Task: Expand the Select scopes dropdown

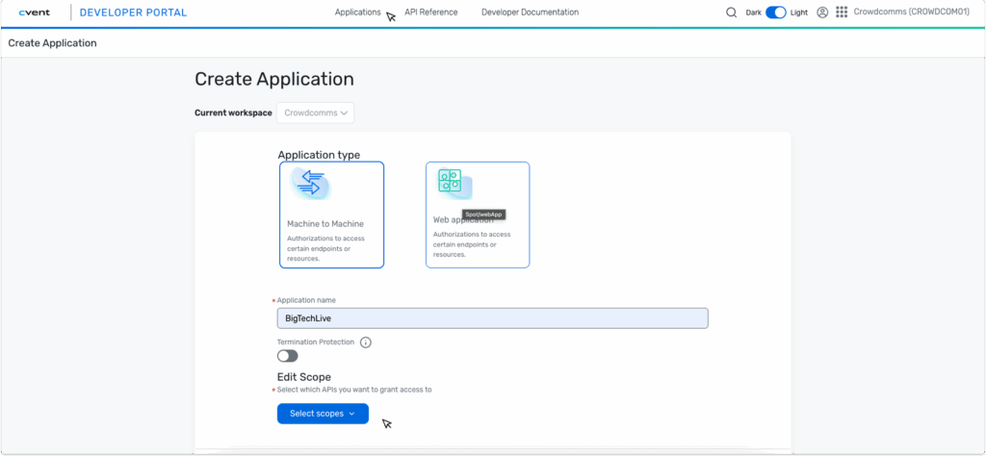Action: pos(323,414)
